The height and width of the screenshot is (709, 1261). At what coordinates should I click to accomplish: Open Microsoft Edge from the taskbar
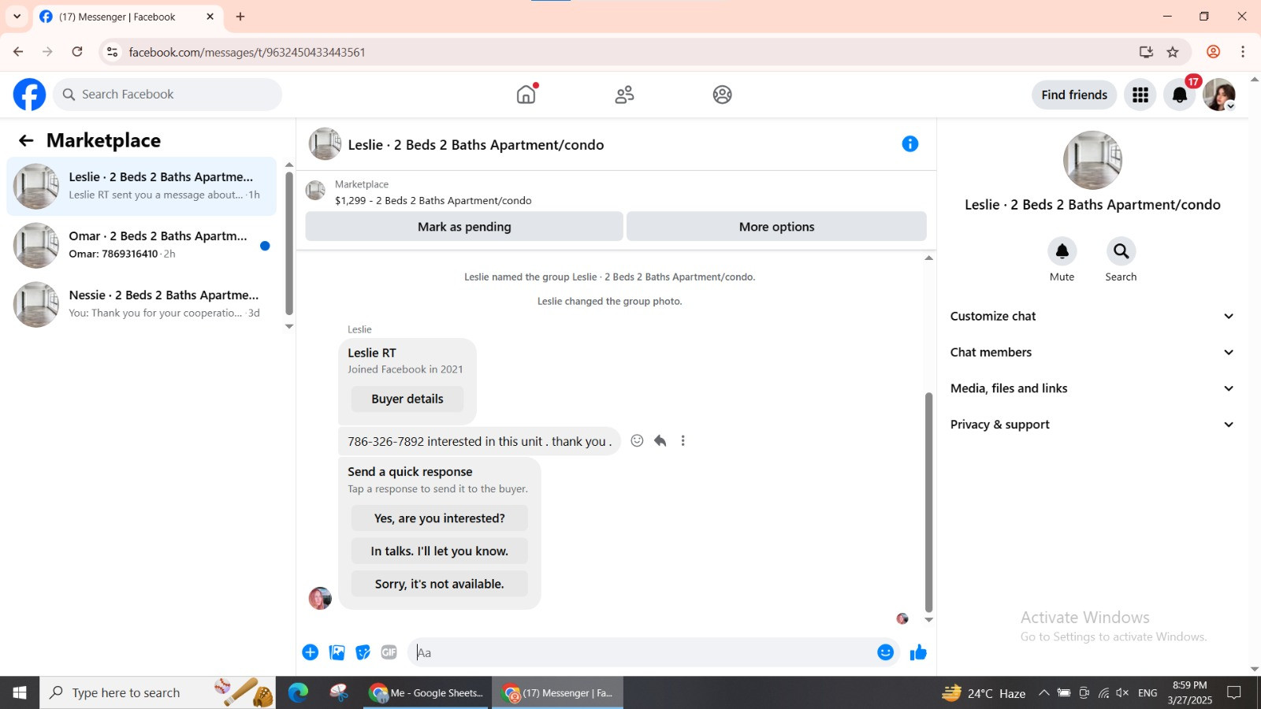click(x=298, y=692)
